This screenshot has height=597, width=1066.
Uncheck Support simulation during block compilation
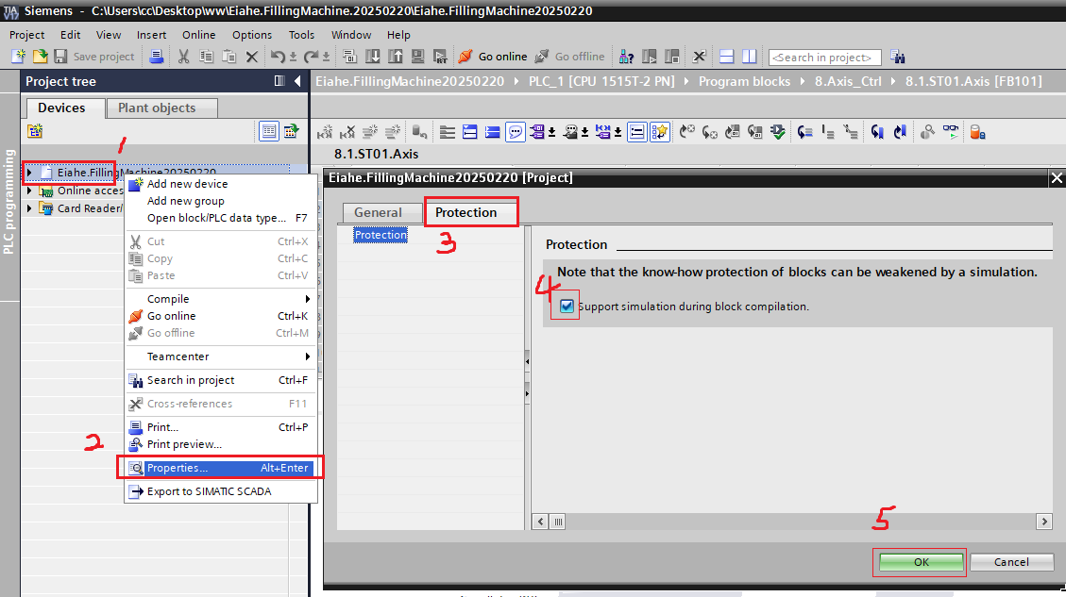567,306
